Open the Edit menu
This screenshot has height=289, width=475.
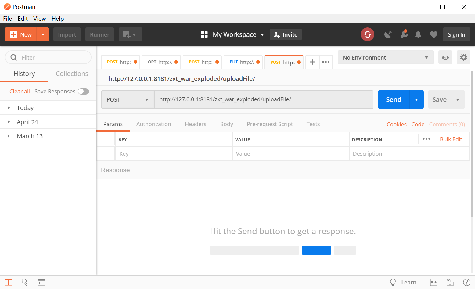23,19
